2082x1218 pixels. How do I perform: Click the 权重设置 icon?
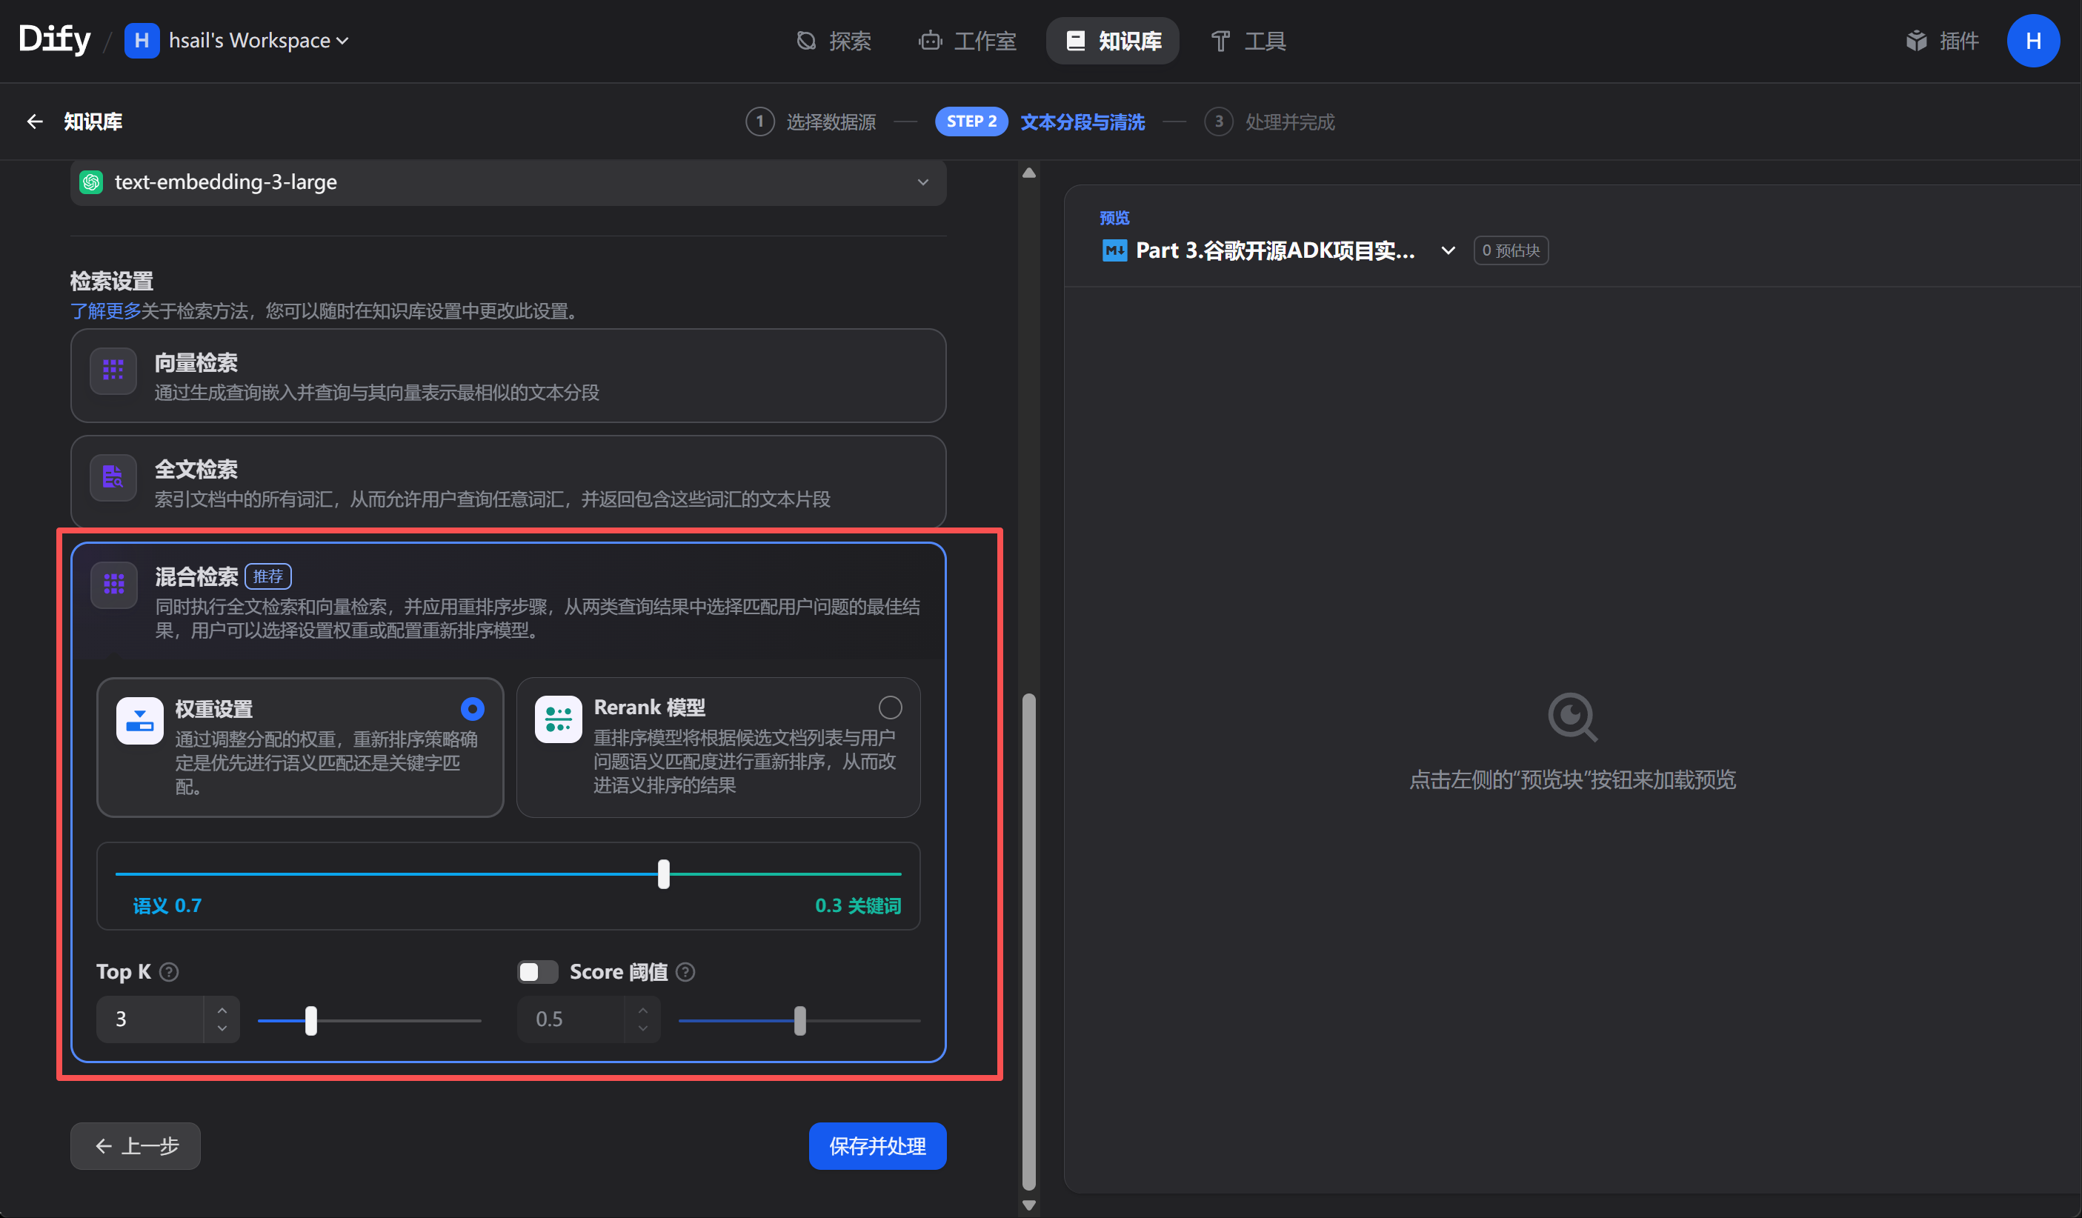click(x=139, y=721)
